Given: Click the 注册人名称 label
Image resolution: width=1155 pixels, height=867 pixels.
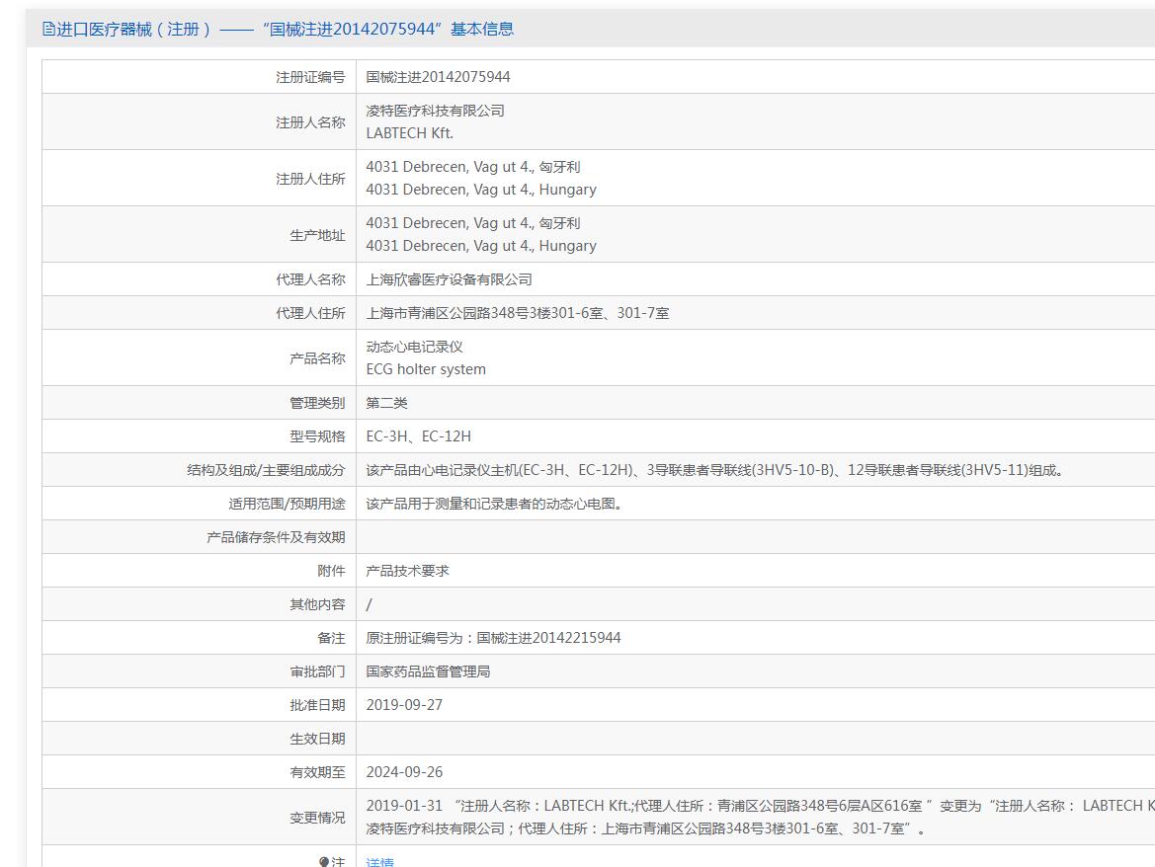Looking at the screenshot, I should tap(310, 122).
